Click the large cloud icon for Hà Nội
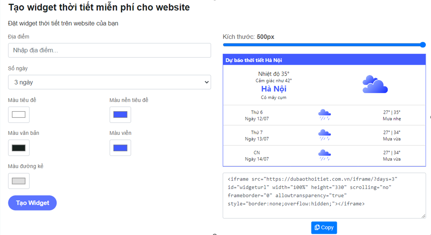Image resolution: width=431 pixels, height=235 pixels. tap(375, 84)
